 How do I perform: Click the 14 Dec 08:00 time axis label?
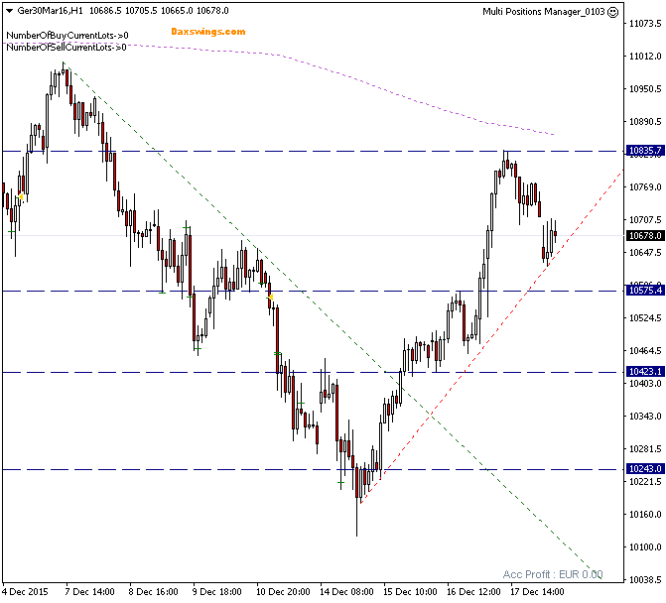pyautogui.click(x=346, y=591)
